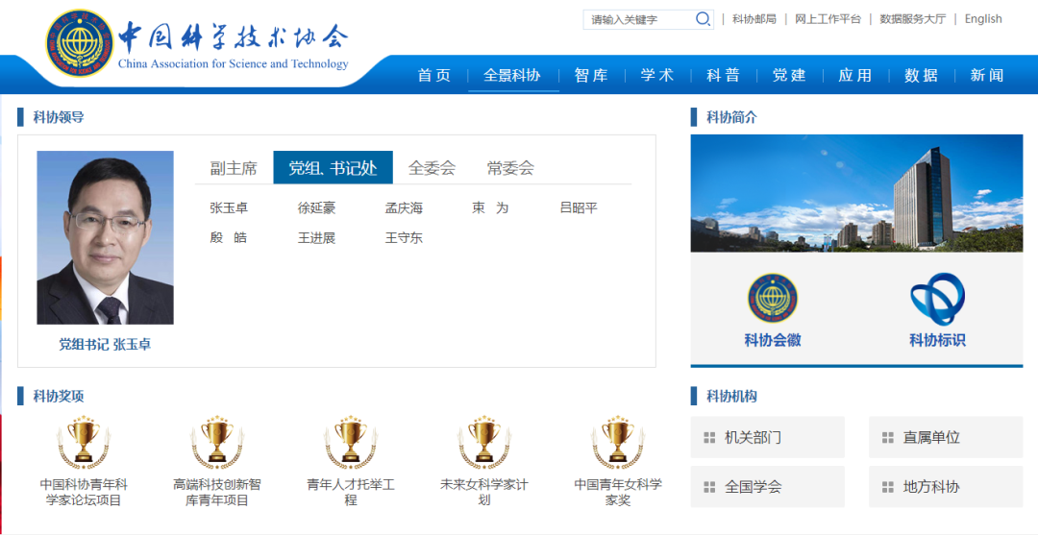Click the 科协机构 section heading
Screen dimensions: 1038x535
coord(732,397)
